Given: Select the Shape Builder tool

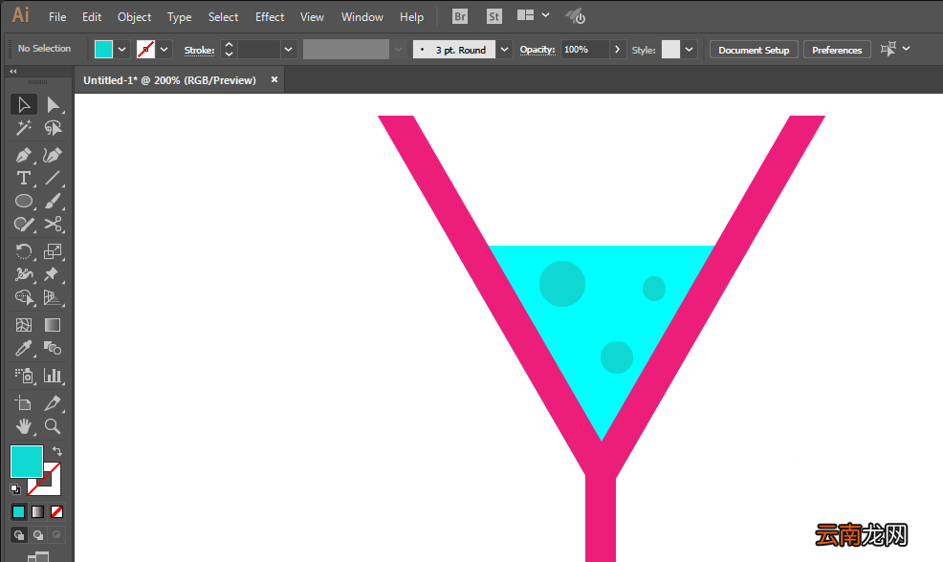Looking at the screenshot, I should (24, 297).
